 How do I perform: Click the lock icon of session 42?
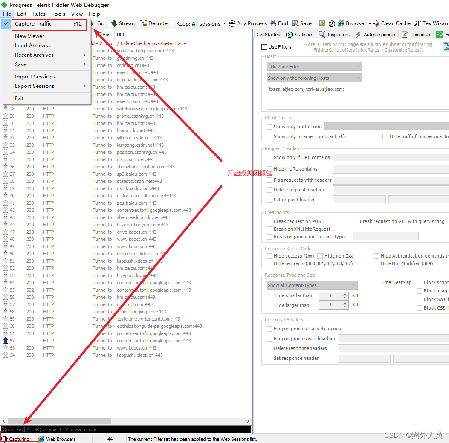click(6, 210)
